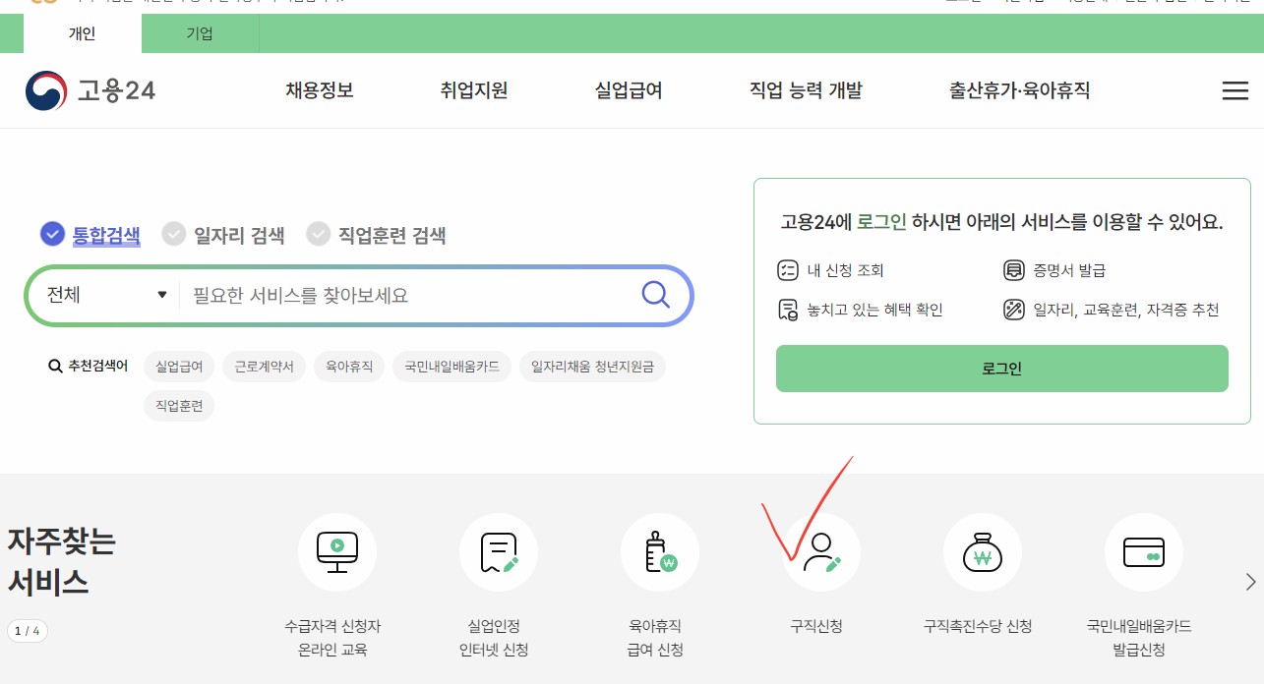This screenshot has width=1264, height=684.
Task: Click the 증명서 발급 icon in login panel
Action: (1012, 270)
